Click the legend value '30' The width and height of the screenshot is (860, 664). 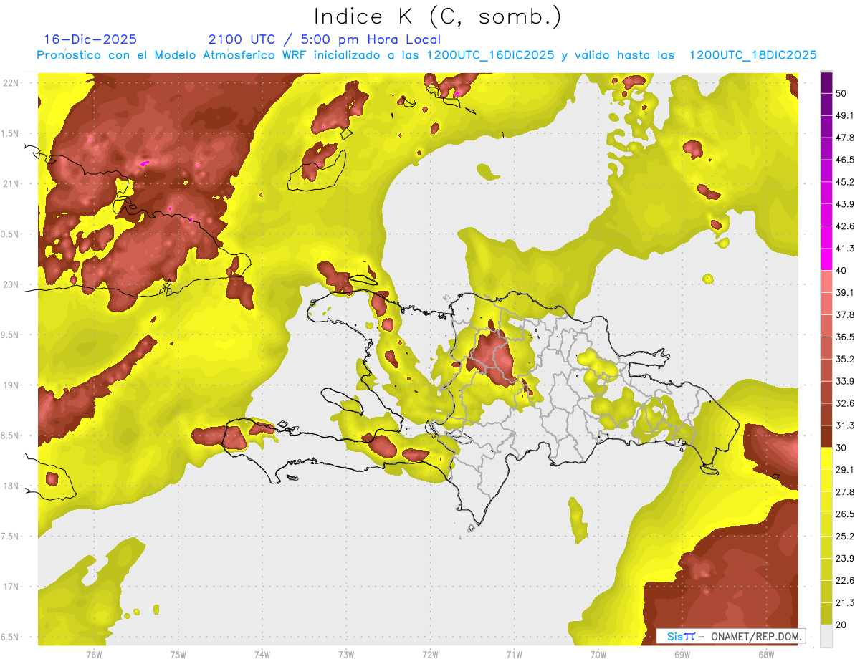coord(842,448)
